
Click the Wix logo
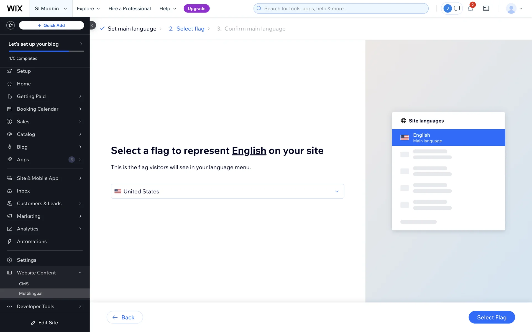point(15,9)
